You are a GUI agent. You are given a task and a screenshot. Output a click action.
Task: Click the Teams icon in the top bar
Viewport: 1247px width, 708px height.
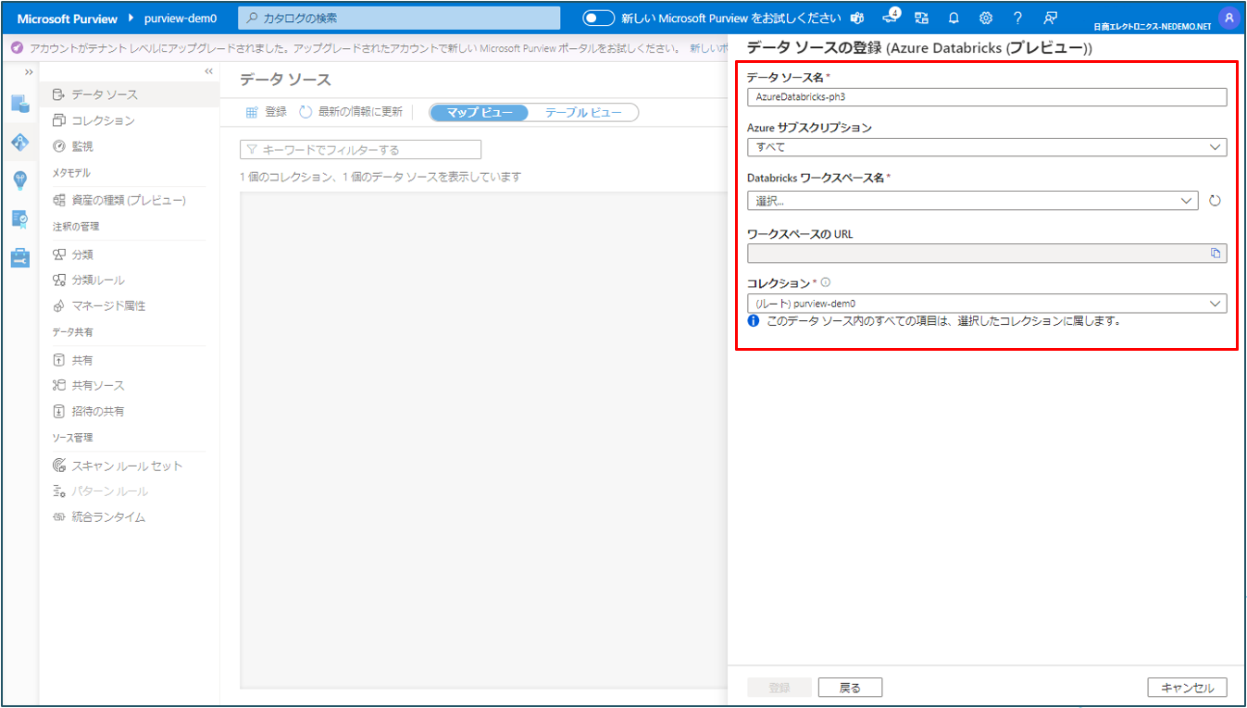(x=857, y=18)
